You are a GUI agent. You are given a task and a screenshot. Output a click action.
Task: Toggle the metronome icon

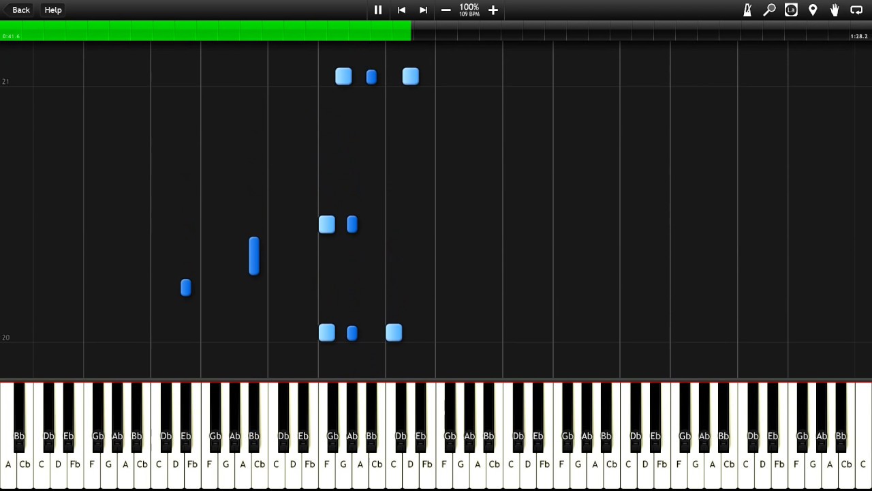pyautogui.click(x=747, y=10)
